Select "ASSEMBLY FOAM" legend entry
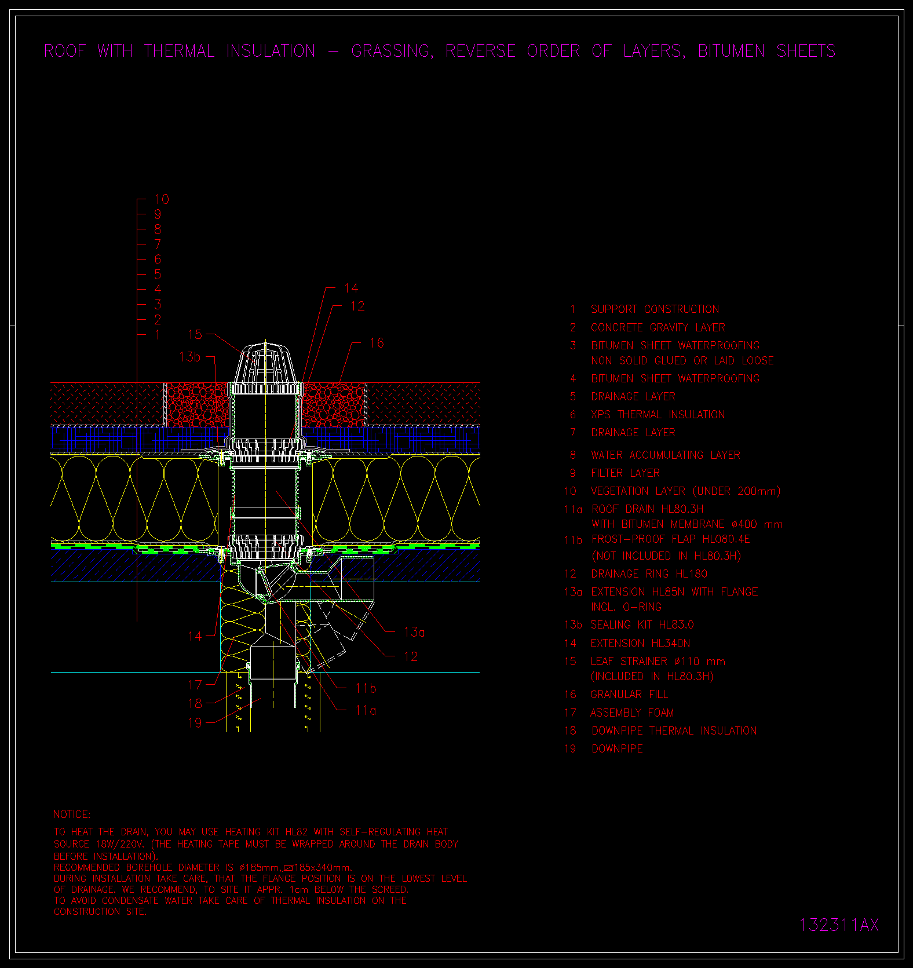 coord(632,713)
